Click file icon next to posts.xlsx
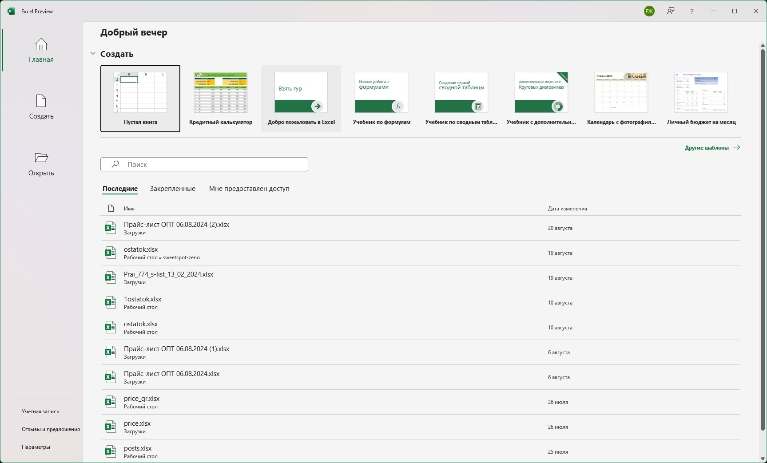 pyautogui.click(x=110, y=452)
